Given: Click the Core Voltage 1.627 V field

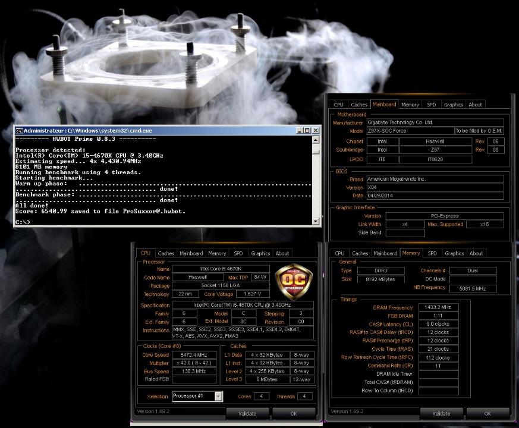Looking at the screenshot, I should tap(252, 294).
